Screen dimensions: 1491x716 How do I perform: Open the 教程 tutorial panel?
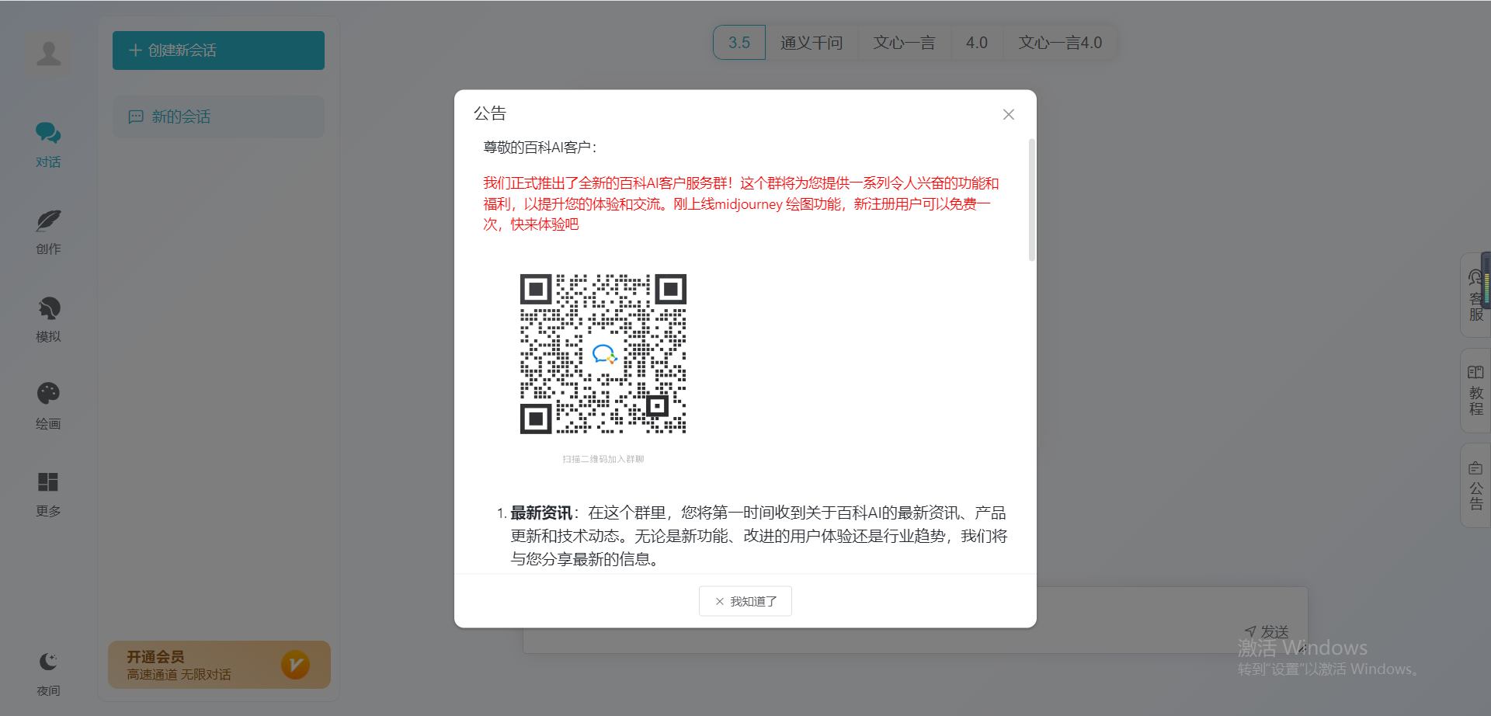1475,391
